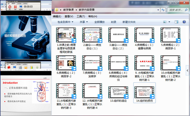Click the 全部播放 button
This screenshot has height=116, width=190.
99,22
